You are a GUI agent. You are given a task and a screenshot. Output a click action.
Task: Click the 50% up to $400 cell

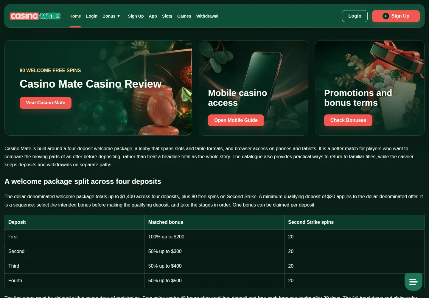coord(214,266)
